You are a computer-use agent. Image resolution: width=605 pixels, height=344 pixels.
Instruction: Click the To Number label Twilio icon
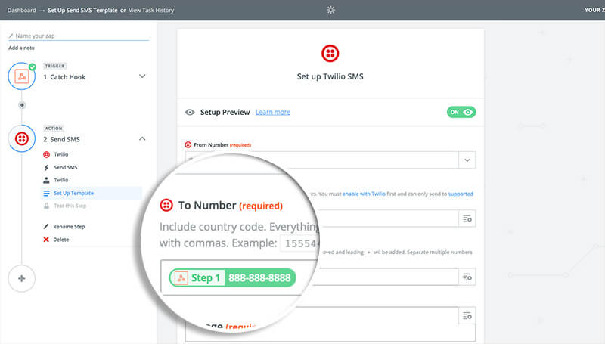point(166,205)
